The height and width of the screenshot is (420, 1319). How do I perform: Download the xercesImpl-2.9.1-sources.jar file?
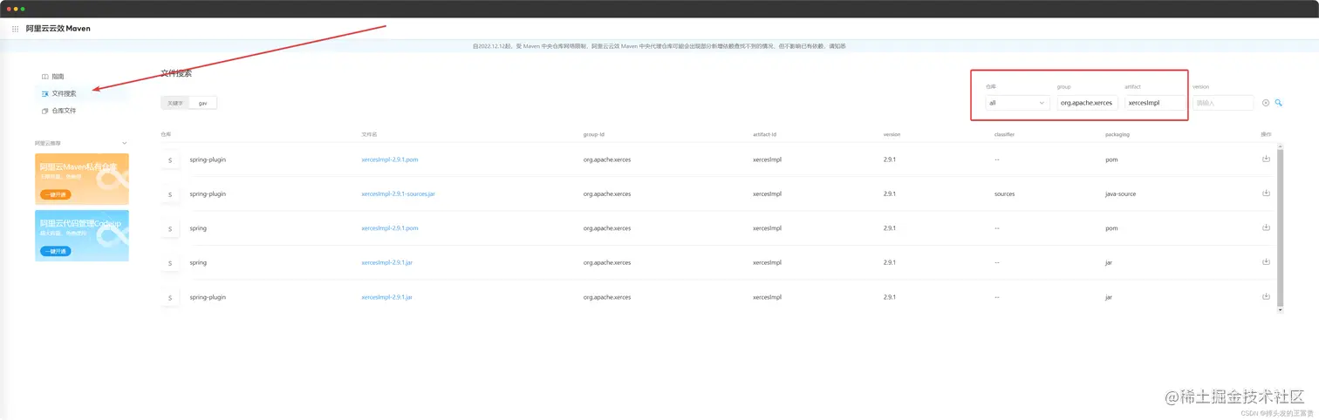(x=1266, y=193)
